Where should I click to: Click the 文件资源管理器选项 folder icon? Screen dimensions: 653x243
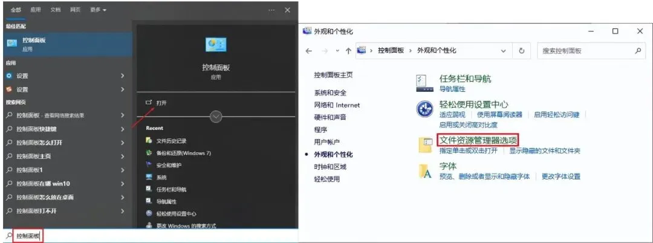425,145
